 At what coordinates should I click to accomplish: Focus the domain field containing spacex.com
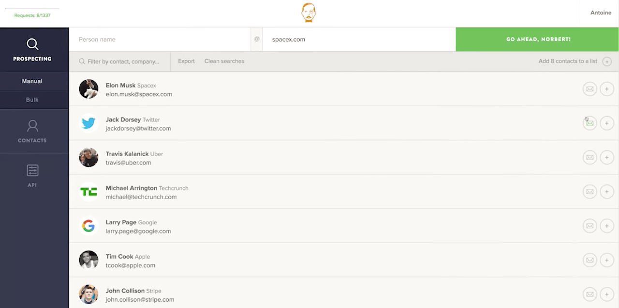coord(359,39)
